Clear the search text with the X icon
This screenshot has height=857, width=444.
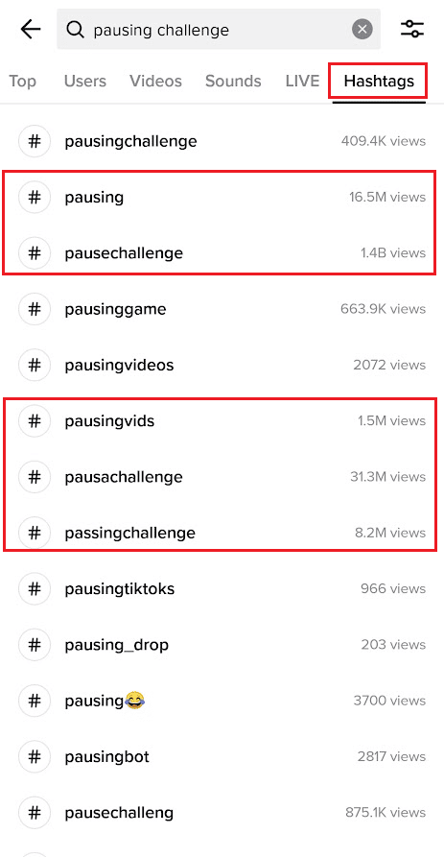(x=362, y=29)
